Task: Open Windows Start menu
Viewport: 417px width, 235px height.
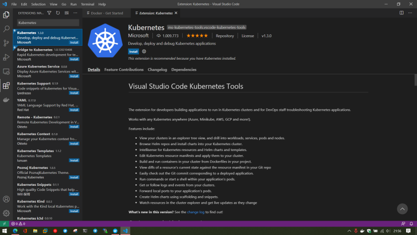Action: [x=4, y=231]
